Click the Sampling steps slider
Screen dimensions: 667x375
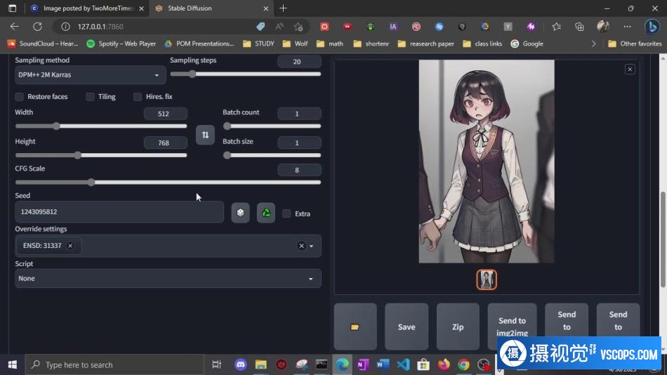[x=246, y=74]
